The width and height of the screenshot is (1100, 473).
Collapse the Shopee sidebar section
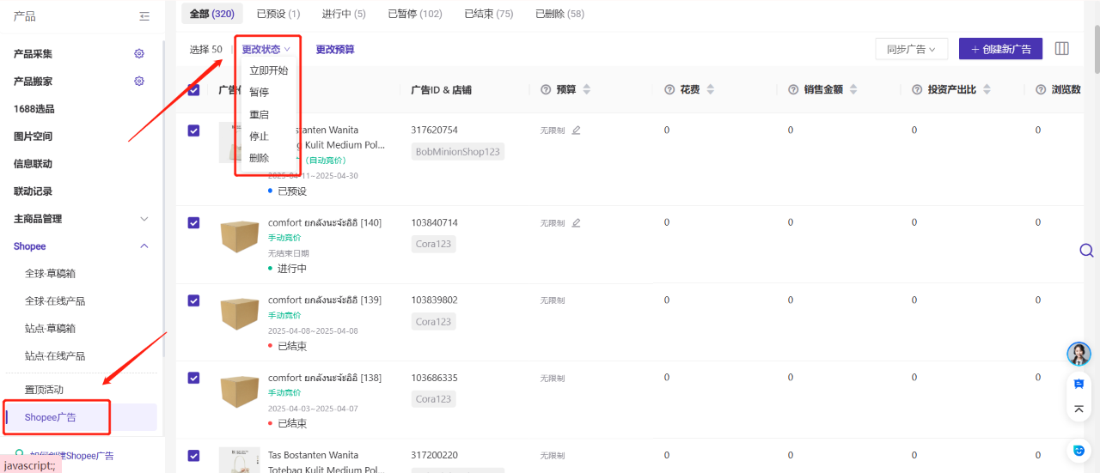(144, 246)
